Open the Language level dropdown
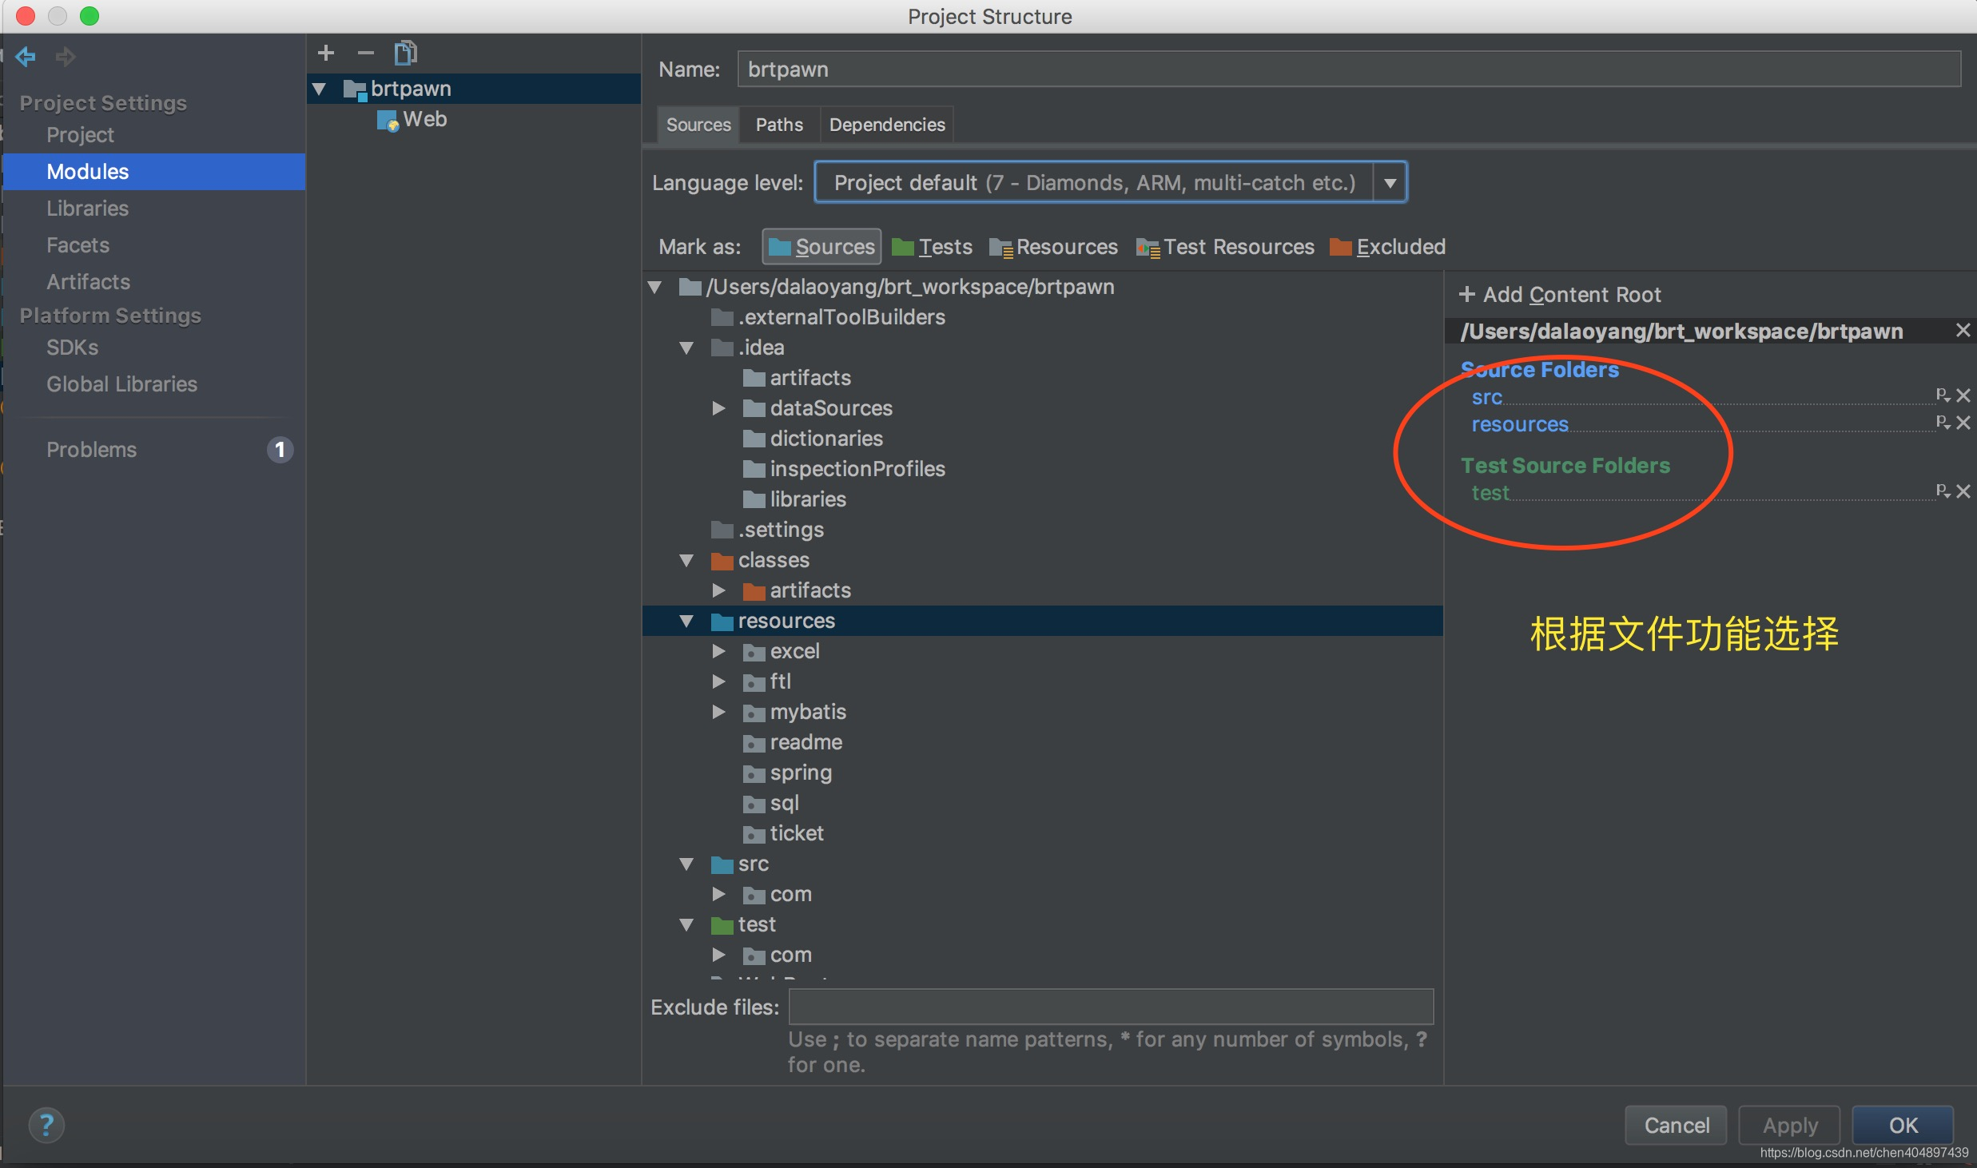This screenshot has height=1168, width=1977. pyautogui.click(x=1390, y=183)
